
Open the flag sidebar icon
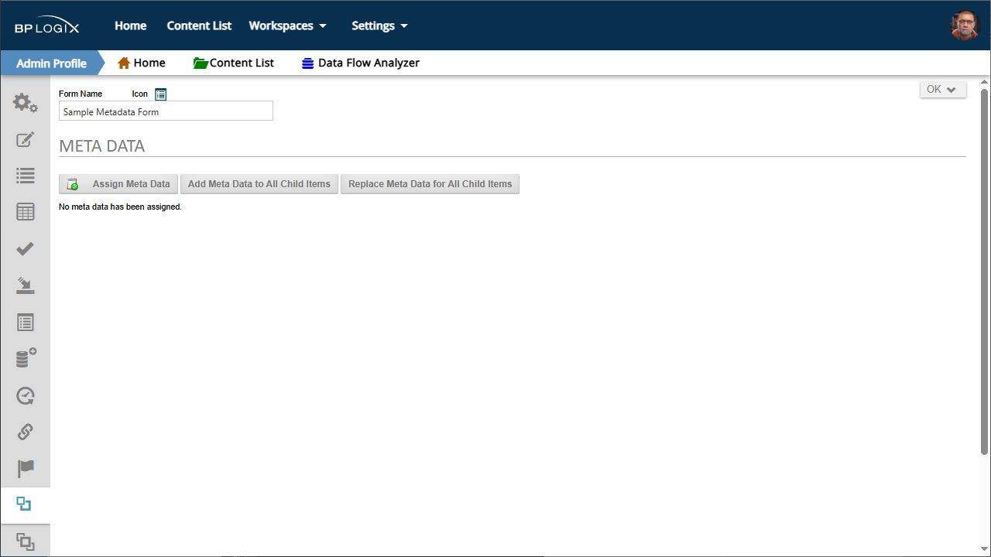pyautogui.click(x=25, y=469)
